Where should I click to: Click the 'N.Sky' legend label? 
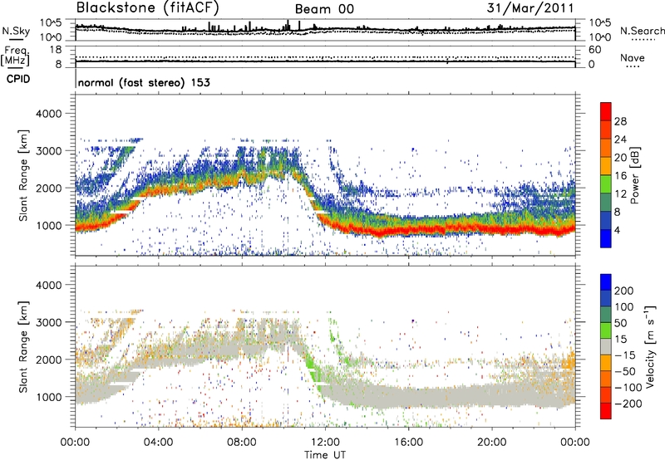point(16,32)
